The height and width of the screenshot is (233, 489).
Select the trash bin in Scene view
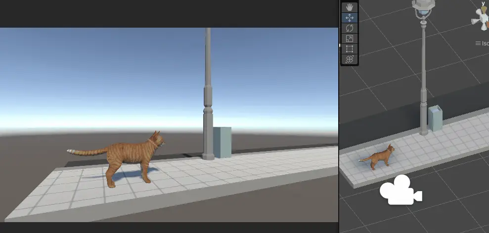click(x=436, y=118)
